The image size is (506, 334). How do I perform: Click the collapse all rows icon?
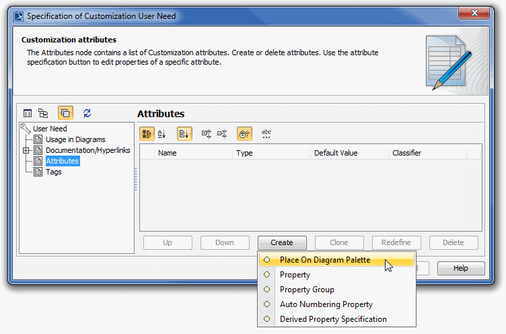pos(222,134)
